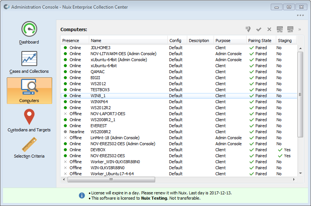Click Default config for JDLHOME3 row
The height and width of the screenshot is (206, 311).
176,48
